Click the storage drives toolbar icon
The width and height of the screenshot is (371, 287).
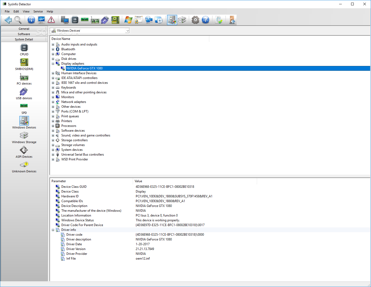[x=182, y=20]
